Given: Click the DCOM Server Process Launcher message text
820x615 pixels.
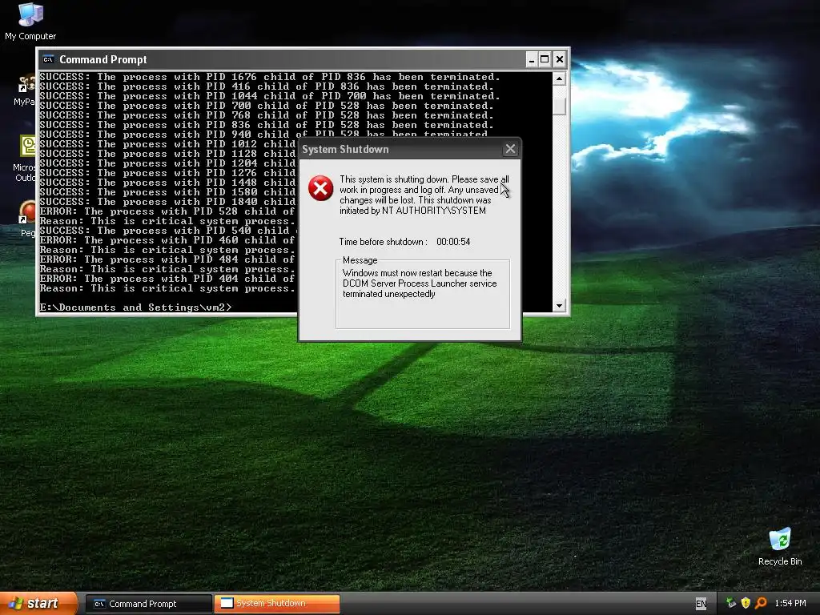Looking at the screenshot, I should pyautogui.click(x=420, y=283).
